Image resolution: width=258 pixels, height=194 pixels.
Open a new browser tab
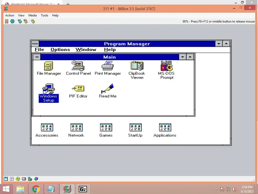[68, 4]
